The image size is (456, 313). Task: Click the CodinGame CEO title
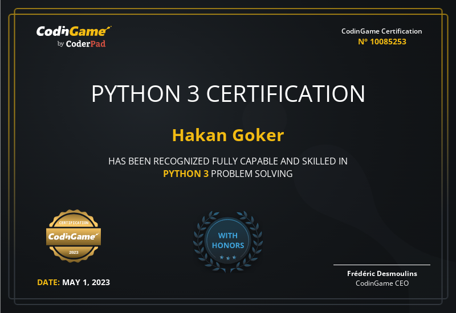tap(382, 283)
